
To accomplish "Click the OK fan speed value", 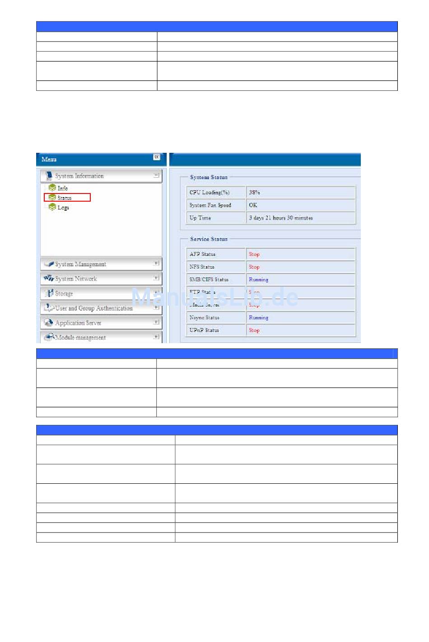I will 253,205.
